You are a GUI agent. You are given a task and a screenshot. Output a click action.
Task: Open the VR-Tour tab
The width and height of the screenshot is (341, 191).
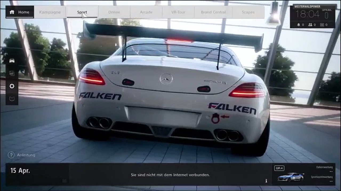[x=178, y=12]
